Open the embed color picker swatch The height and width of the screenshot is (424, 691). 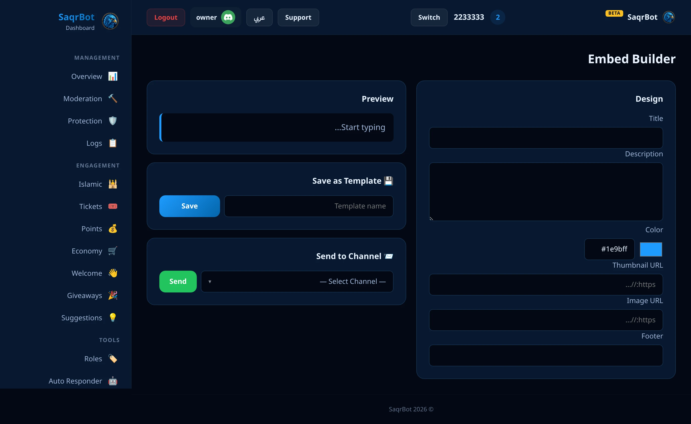(x=651, y=249)
